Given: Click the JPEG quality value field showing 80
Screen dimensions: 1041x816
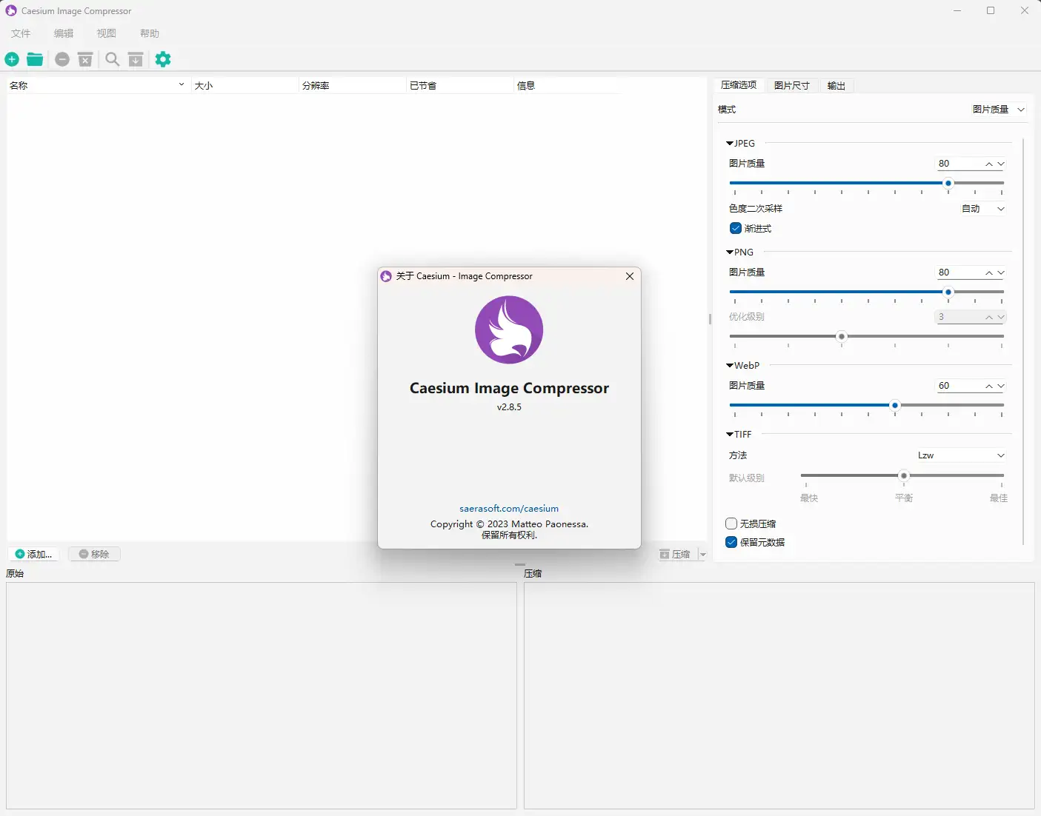Looking at the screenshot, I should [959, 164].
